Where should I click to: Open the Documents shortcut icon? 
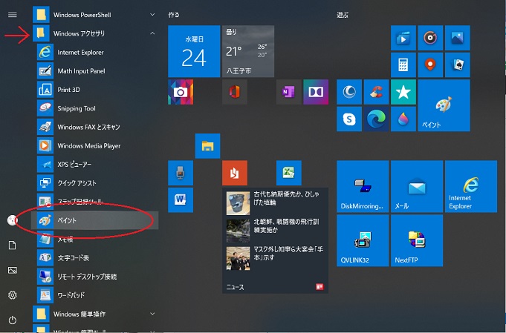[13, 245]
